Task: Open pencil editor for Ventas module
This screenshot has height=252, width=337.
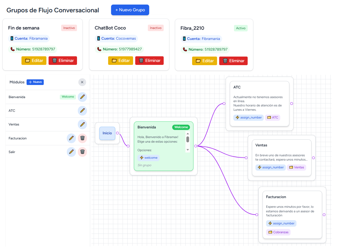Action: tap(82, 124)
